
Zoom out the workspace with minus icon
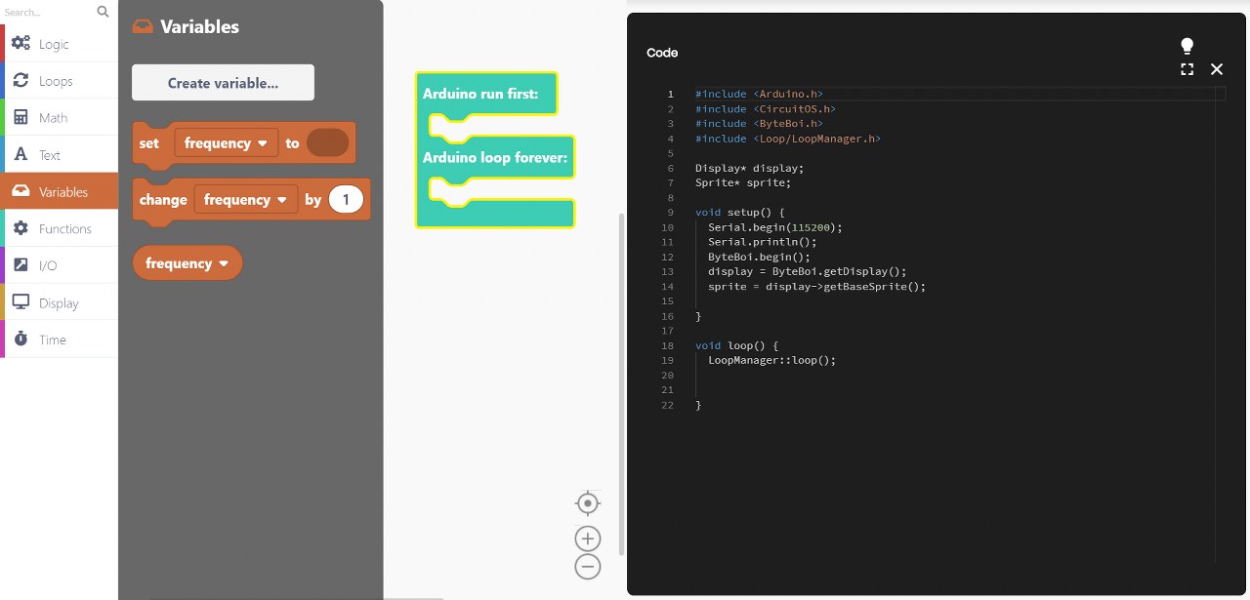coord(588,567)
